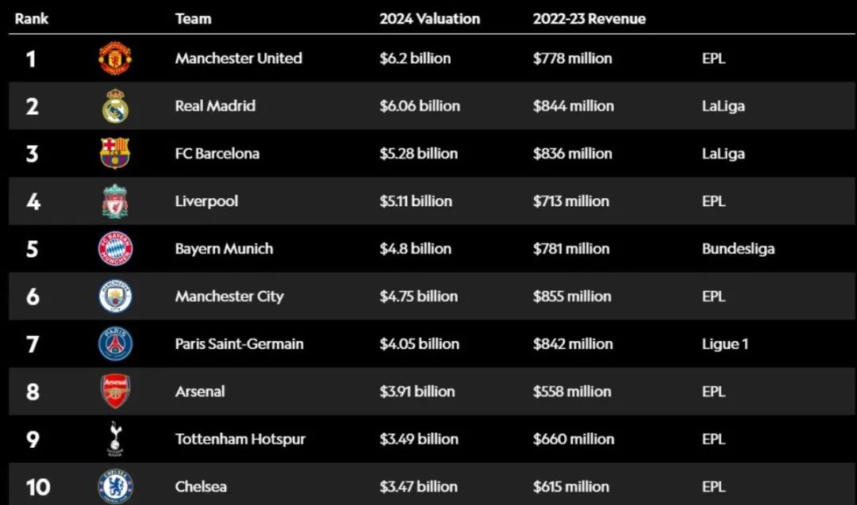Click the Manchester United crest logo
Viewport: 857px width, 505px height.
click(115, 58)
